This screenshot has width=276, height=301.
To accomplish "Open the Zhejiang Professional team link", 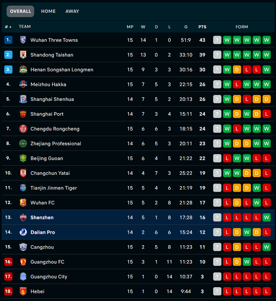I will (x=56, y=143).
